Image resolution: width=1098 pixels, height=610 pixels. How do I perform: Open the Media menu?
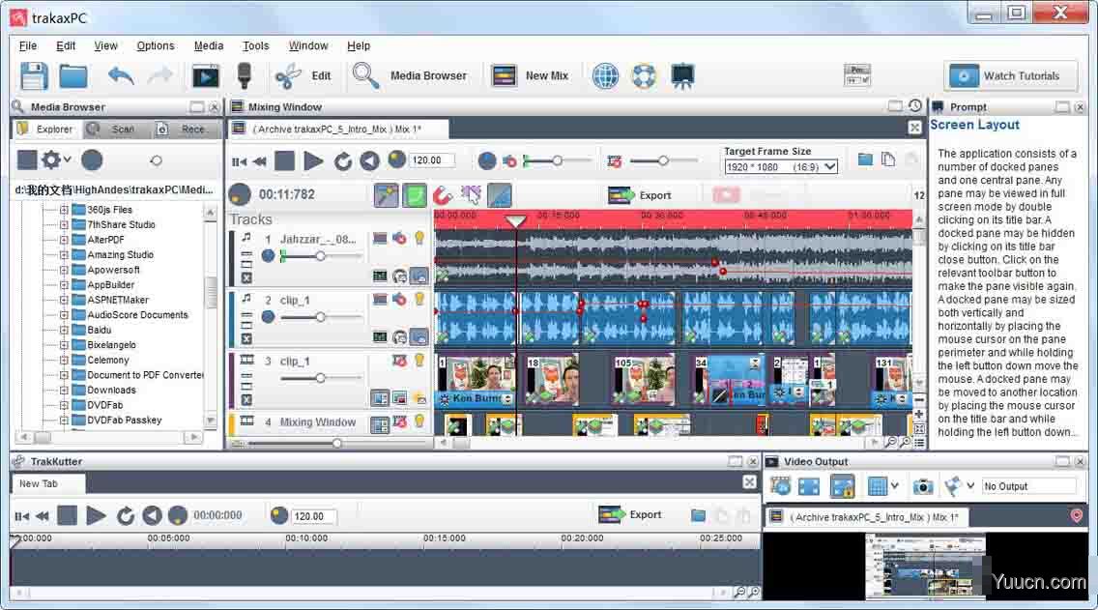coord(208,45)
